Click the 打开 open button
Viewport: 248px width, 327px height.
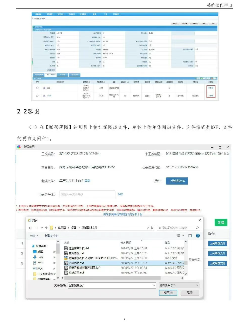tap(168, 292)
